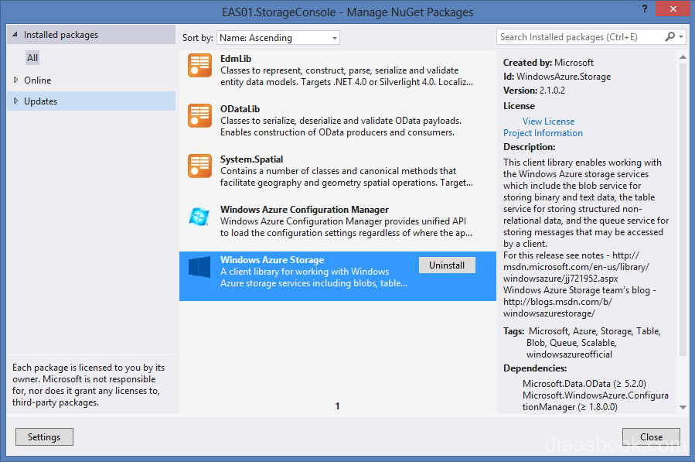Click the details pane scroll up arrow
Screen dimensions: 695x462
point(683,57)
